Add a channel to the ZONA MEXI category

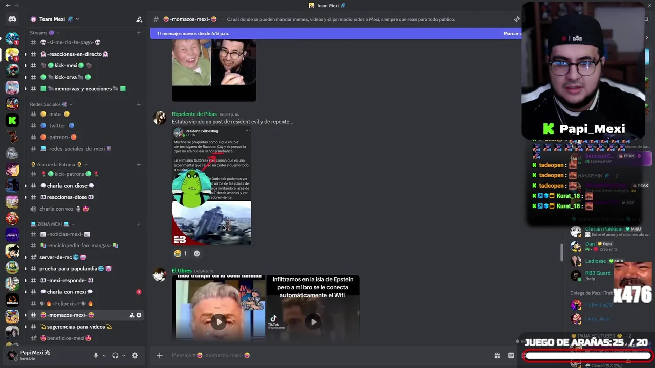[139, 224]
